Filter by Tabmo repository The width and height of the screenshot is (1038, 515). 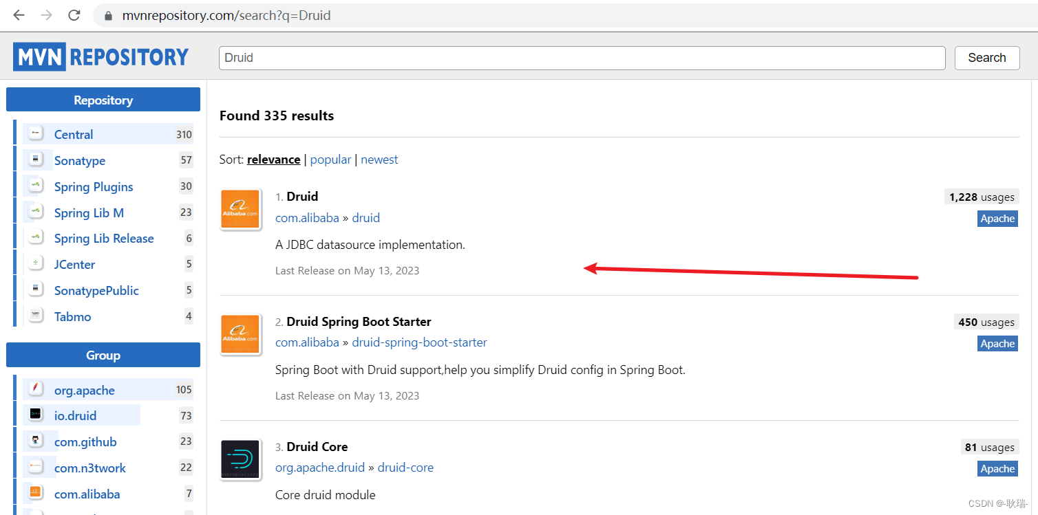72,317
